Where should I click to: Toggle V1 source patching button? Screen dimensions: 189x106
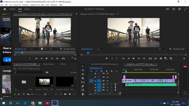(x=91, y=81)
